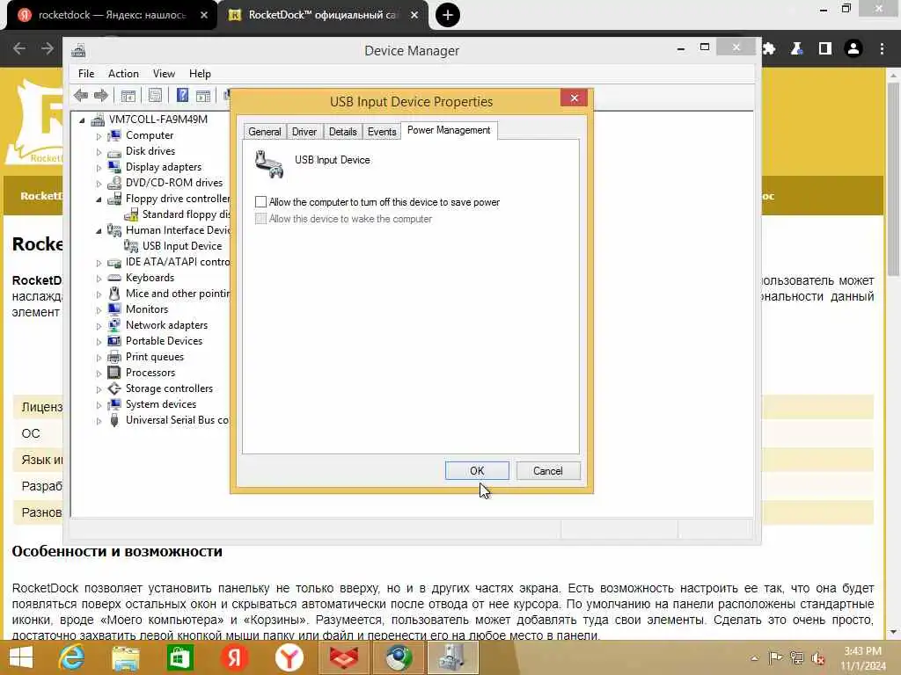Select Print queues in device tree
Image resolution: width=901 pixels, height=675 pixels.
click(x=155, y=357)
